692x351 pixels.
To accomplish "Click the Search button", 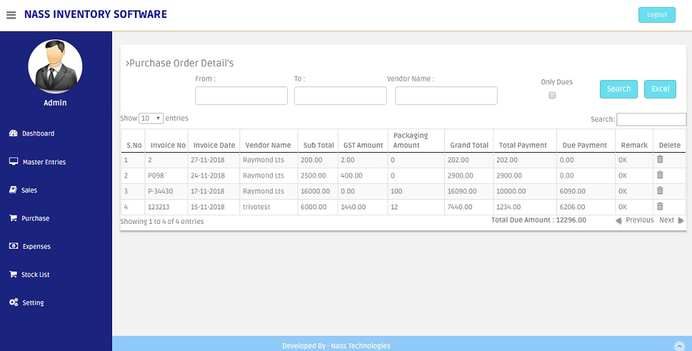I will (x=618, y=89).
